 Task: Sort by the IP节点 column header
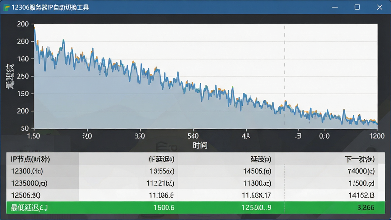coord(30,159)
